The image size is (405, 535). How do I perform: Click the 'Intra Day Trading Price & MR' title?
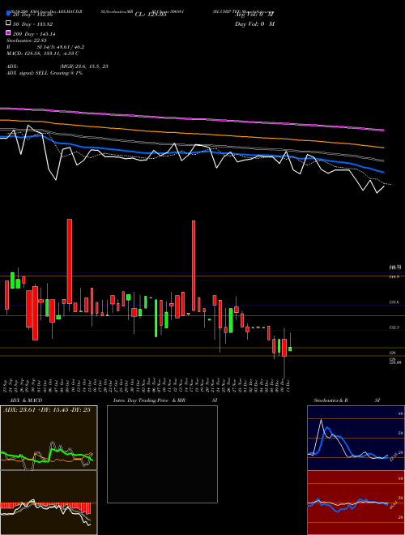pyautogui.click(x=149, y=400)
